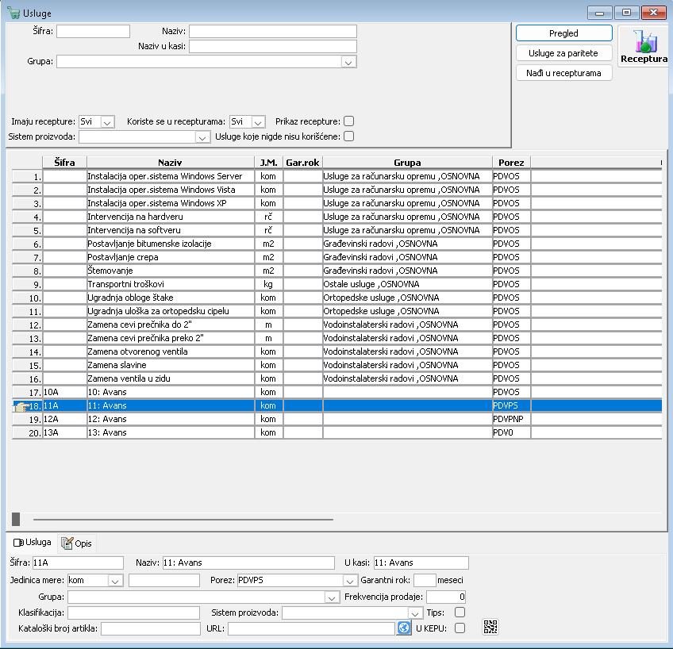Select row 12: Avans
Image resolution: width=673 pixels, height=649 pixels.
coord(337,419)
